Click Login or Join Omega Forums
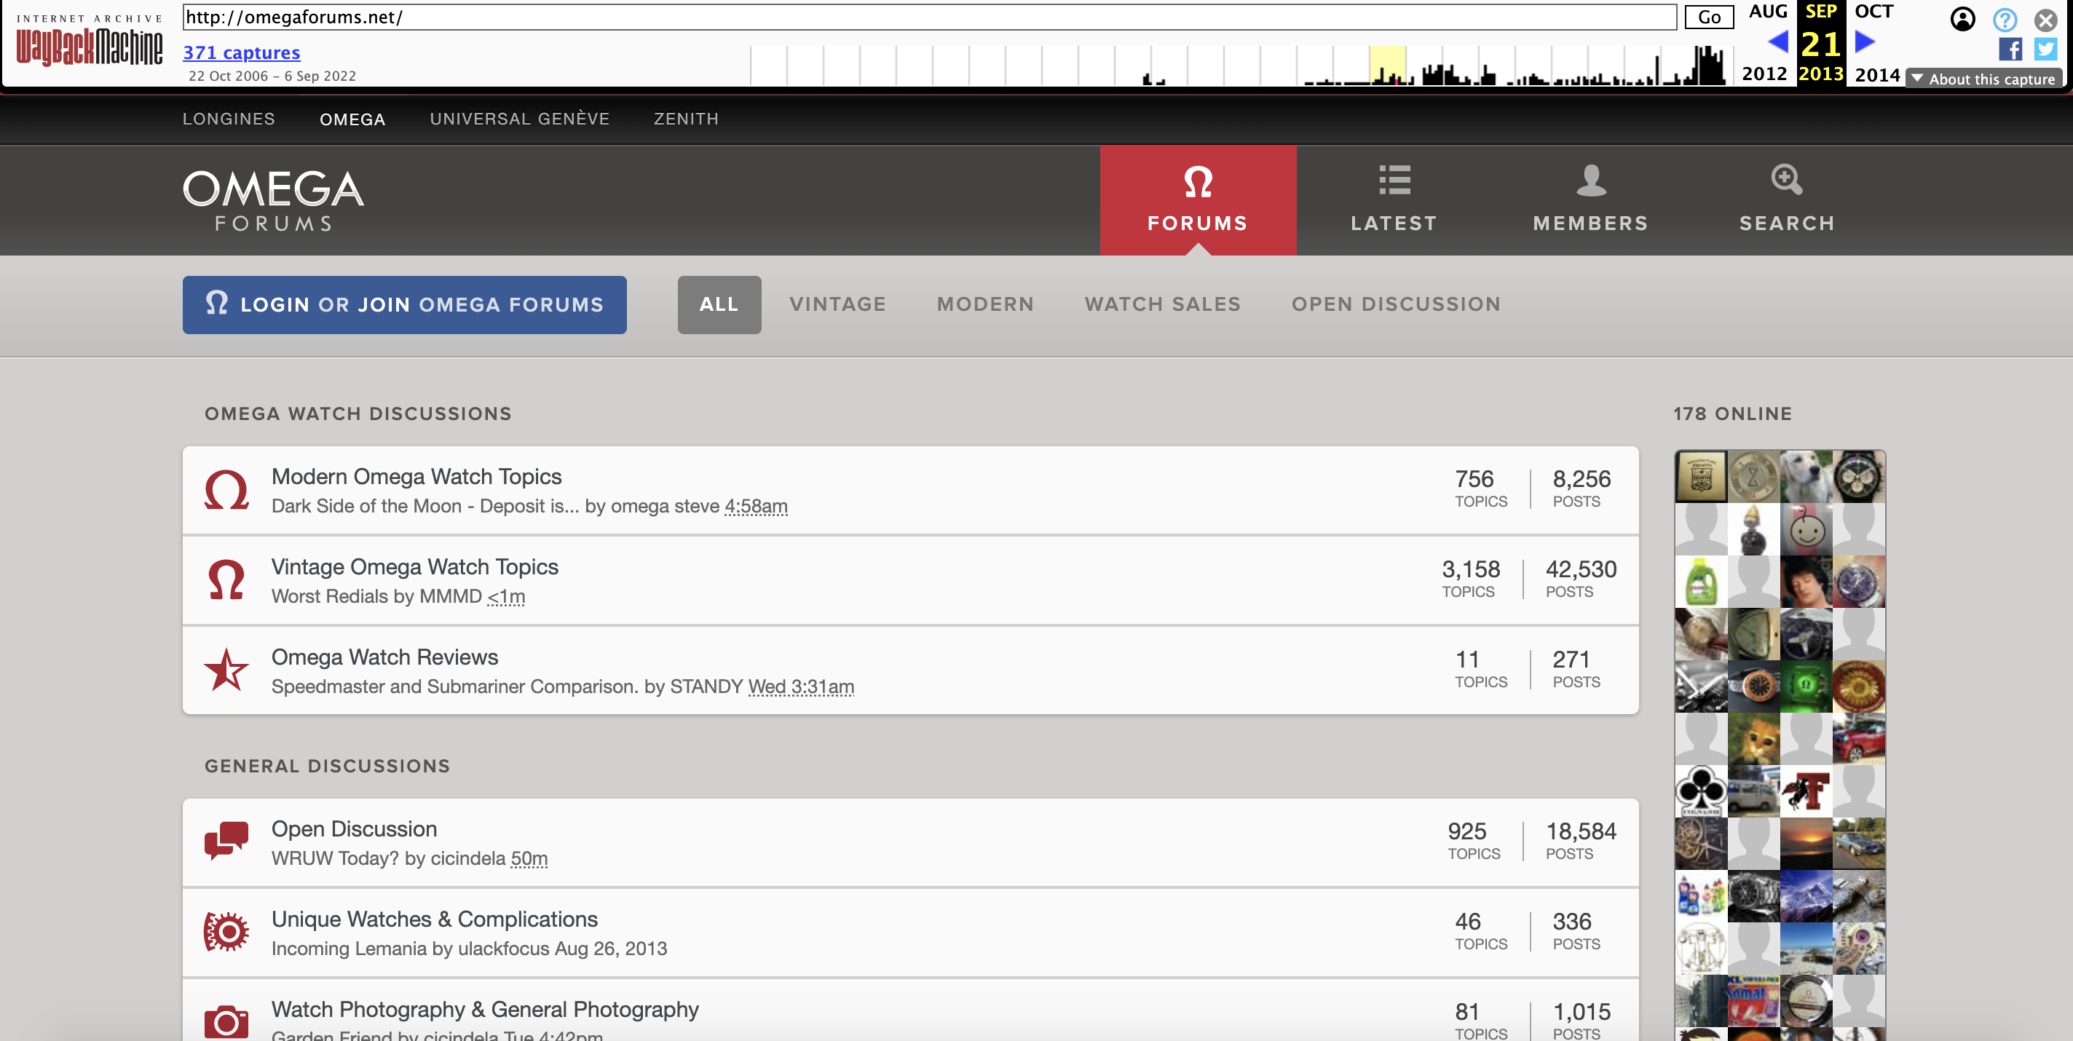Image resolution: width=2073 pixels, height=1041 pixels. [404, 305]
